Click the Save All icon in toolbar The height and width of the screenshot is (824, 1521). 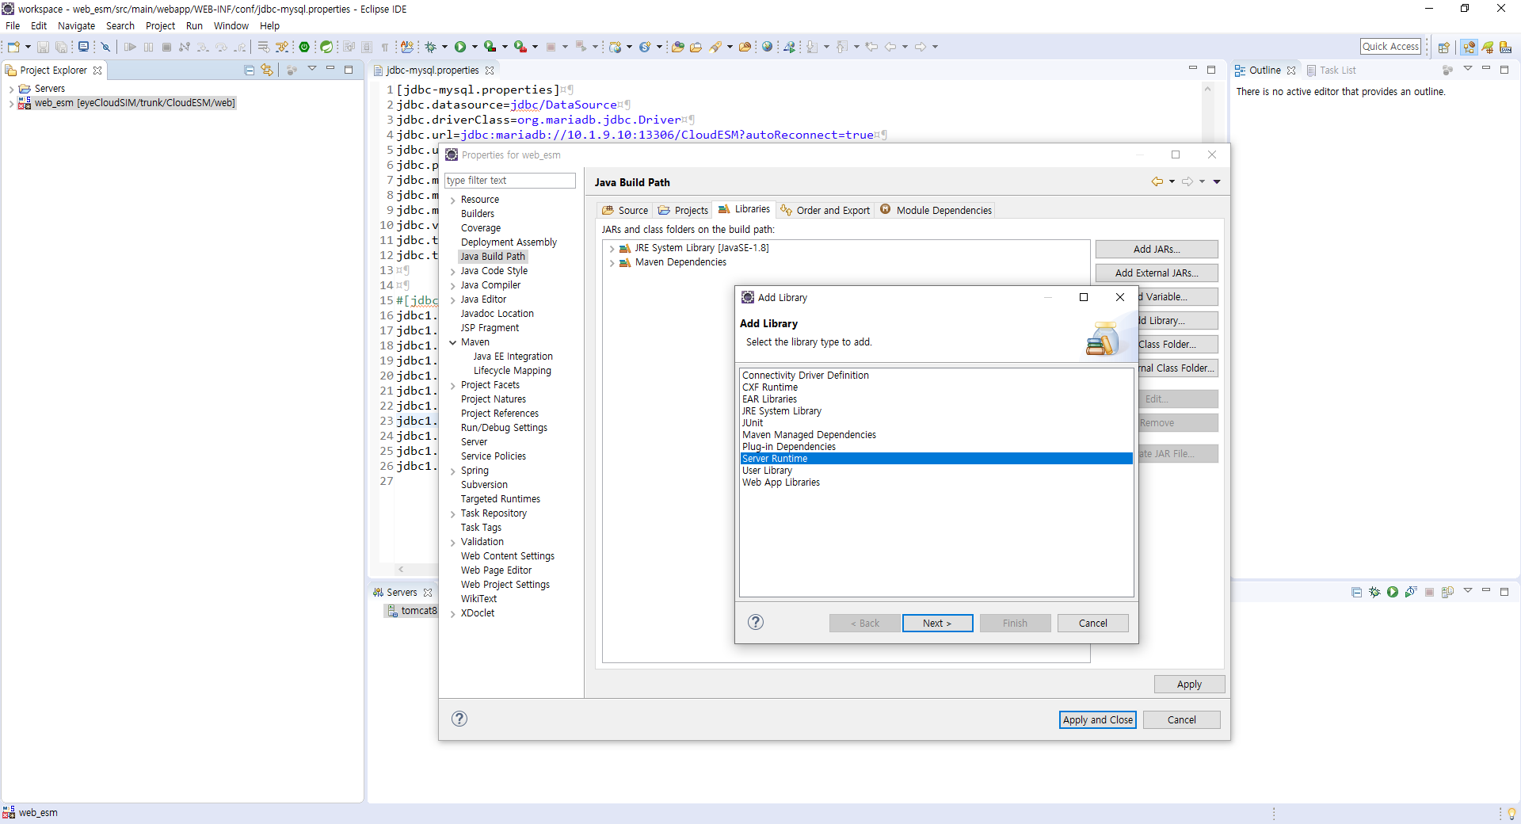[x=61, y=47]
